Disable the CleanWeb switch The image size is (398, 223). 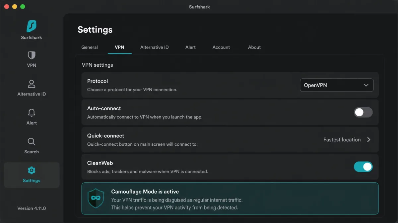pyautogui.click(x=363, y=167)
